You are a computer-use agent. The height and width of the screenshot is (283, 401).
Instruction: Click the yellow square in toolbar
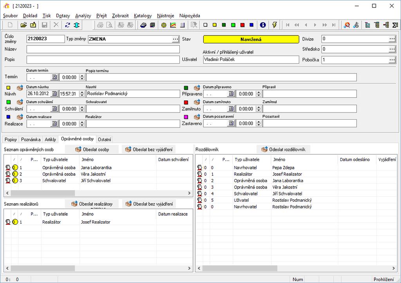click(214, 25)
